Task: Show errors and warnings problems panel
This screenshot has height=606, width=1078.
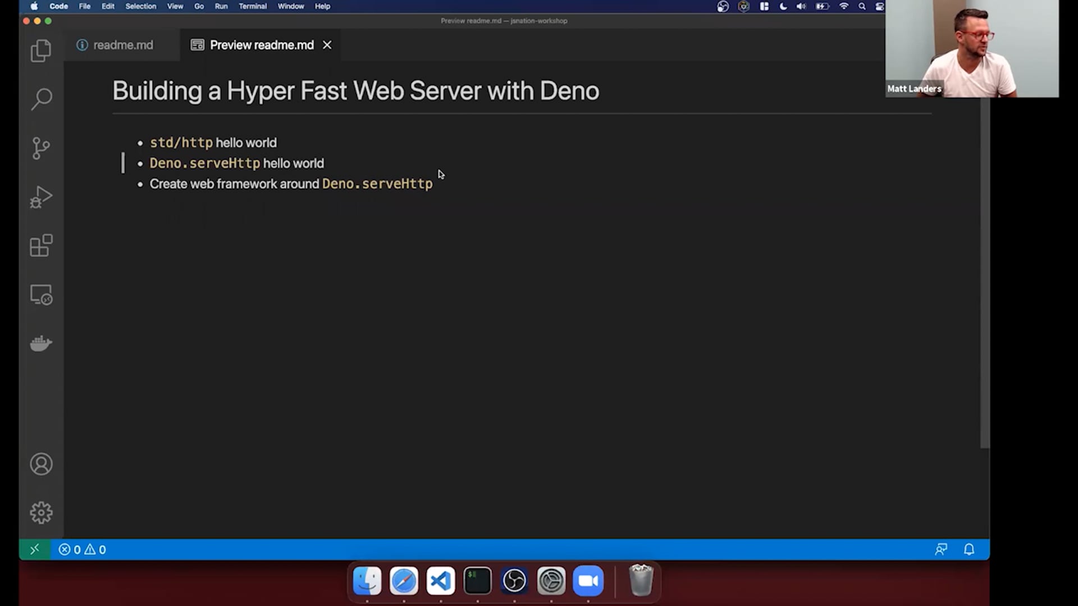Action: click(83, 549)
